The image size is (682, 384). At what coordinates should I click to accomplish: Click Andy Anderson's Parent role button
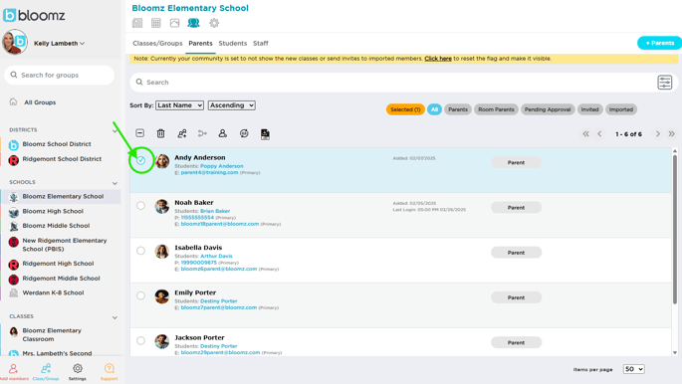pyautogui.click(x=517, y=162)
